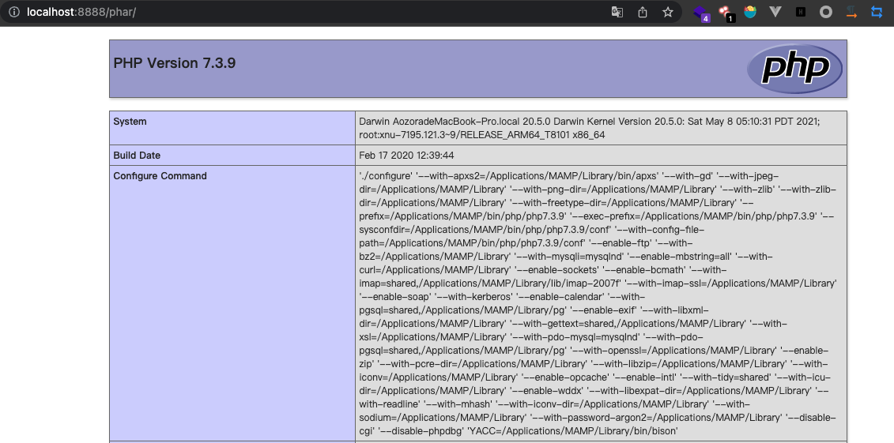The width and height of the screenshot is (894, 443).
Task: Click the Configure Command row label
Action: tap(160, 176)
